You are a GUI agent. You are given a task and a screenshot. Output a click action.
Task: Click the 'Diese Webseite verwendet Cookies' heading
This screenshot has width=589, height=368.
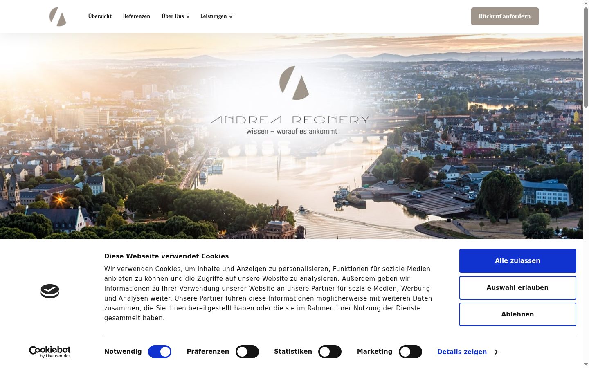click(166, 256)
